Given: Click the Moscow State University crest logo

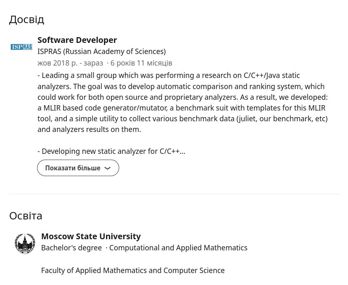Looking at the screenshot, I should pos(25,243).
